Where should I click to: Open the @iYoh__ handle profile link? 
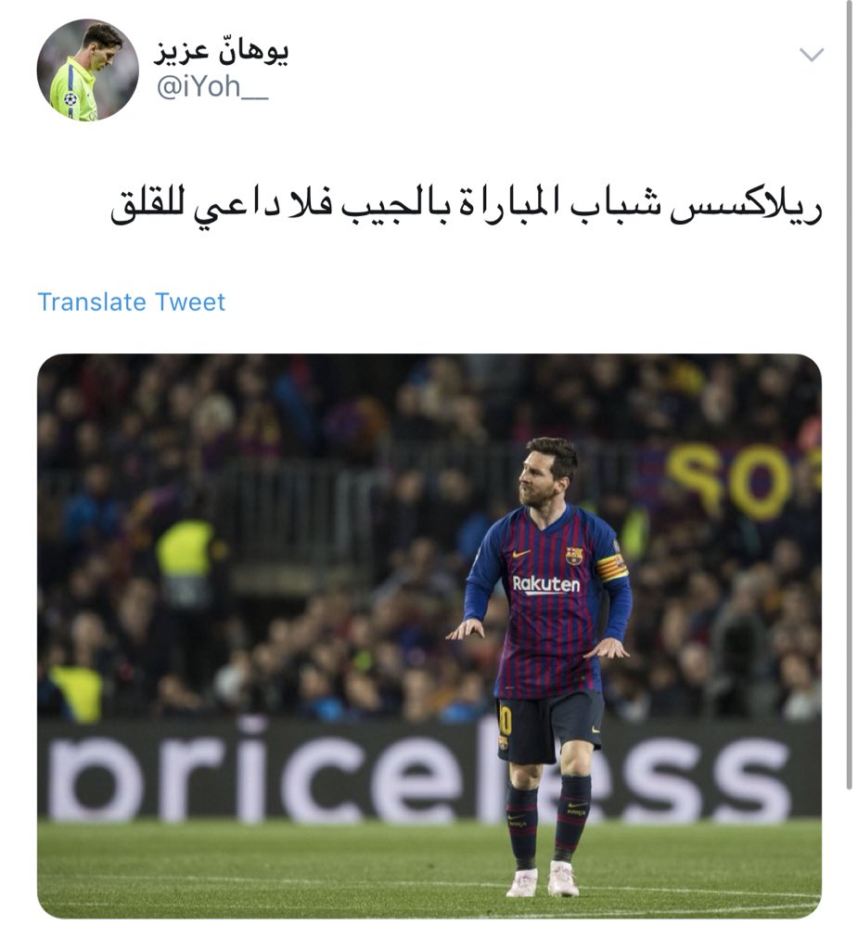(212, 86)
